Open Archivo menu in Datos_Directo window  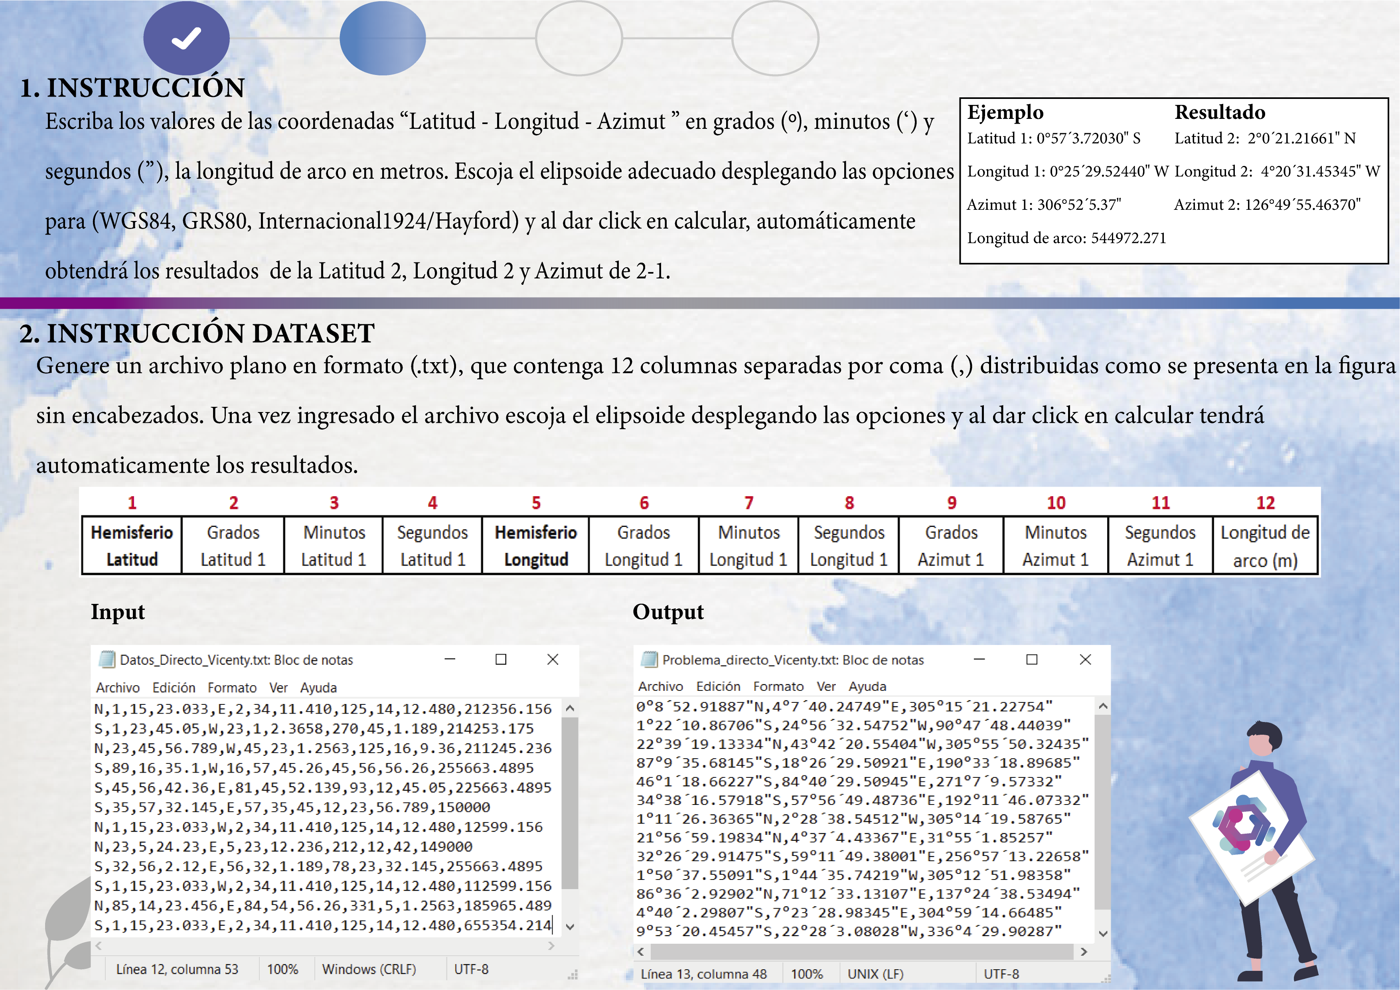pos(118,688)
